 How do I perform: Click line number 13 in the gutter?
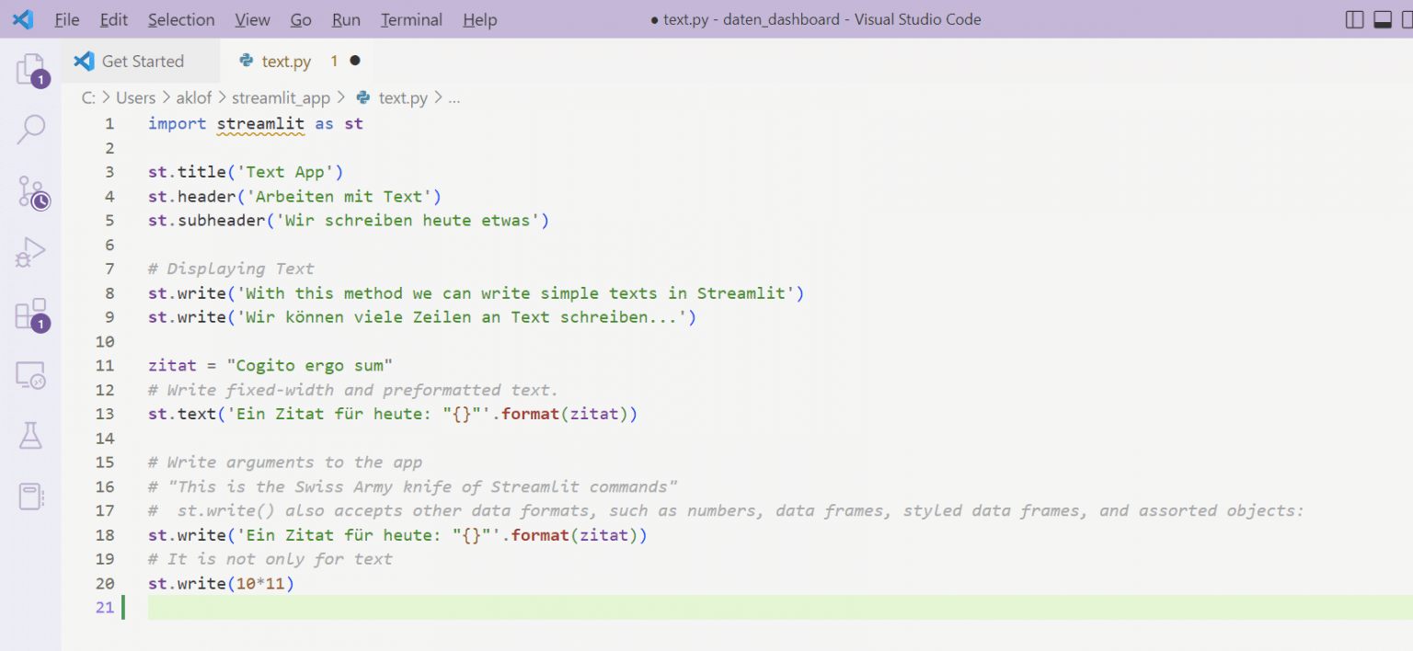click(105, 414)
